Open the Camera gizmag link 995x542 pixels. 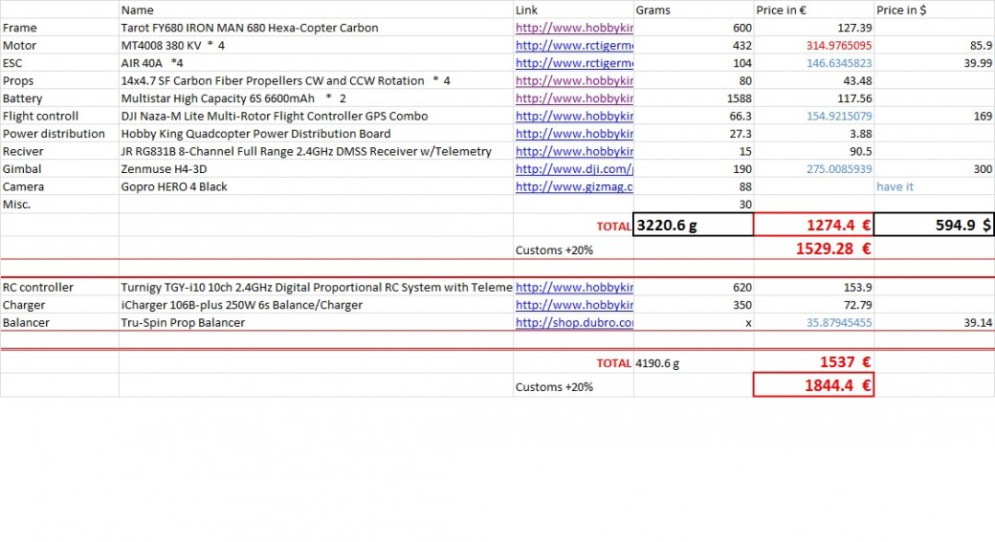(574, 187)
